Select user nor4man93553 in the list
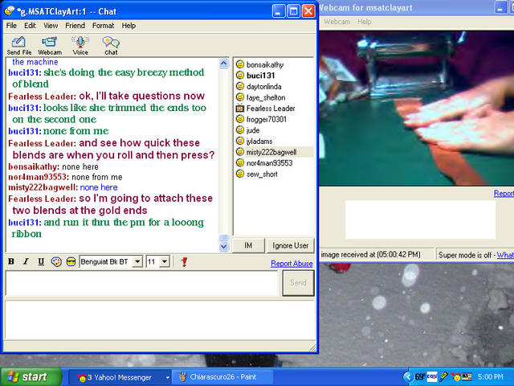 pyautogui.click(x=269, y=163)
